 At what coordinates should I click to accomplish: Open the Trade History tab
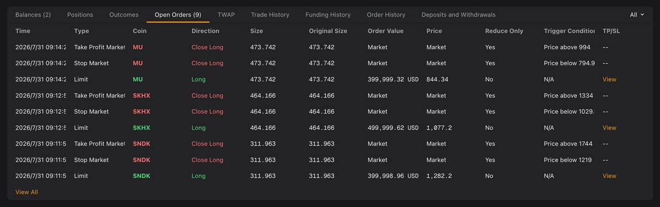(270, 15)
